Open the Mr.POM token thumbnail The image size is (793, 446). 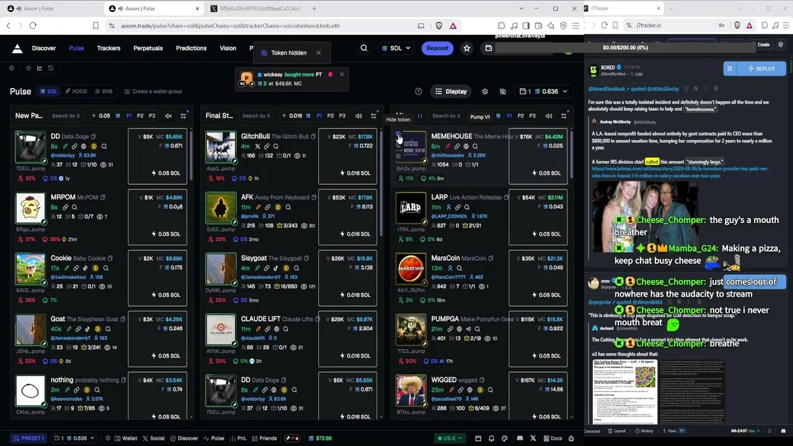click(x=30, y=209)
